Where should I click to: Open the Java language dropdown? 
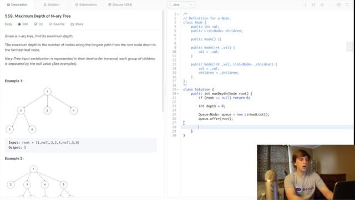pyautogui.click(x=181, y=5)
